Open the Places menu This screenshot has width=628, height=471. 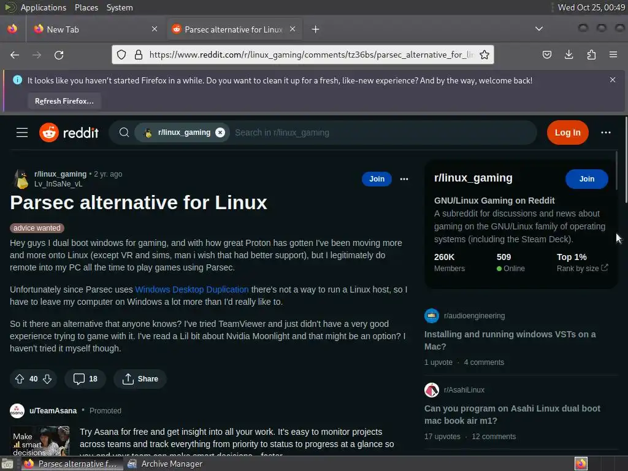(x=86, y=7)
